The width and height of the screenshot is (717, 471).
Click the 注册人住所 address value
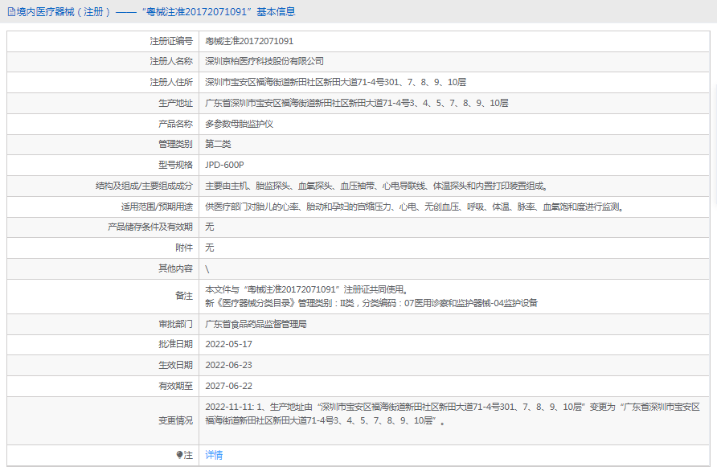click(336, 82)
